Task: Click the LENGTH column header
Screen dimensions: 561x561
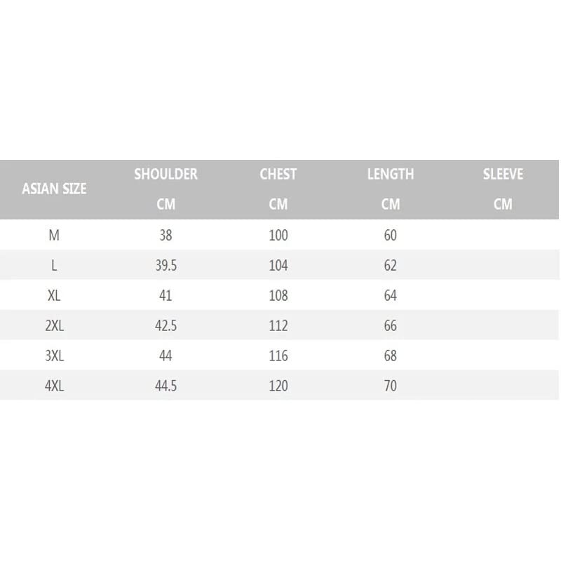Action: [391, 174]
